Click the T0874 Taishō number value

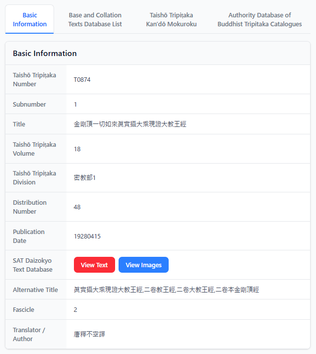pos(82,79)
